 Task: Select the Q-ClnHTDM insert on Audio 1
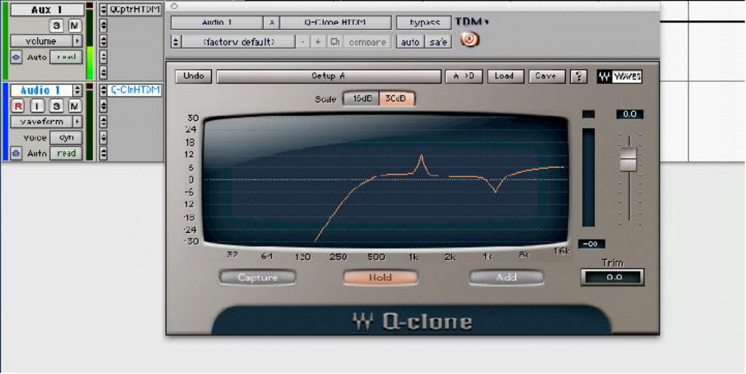click(x=135, y=90)
